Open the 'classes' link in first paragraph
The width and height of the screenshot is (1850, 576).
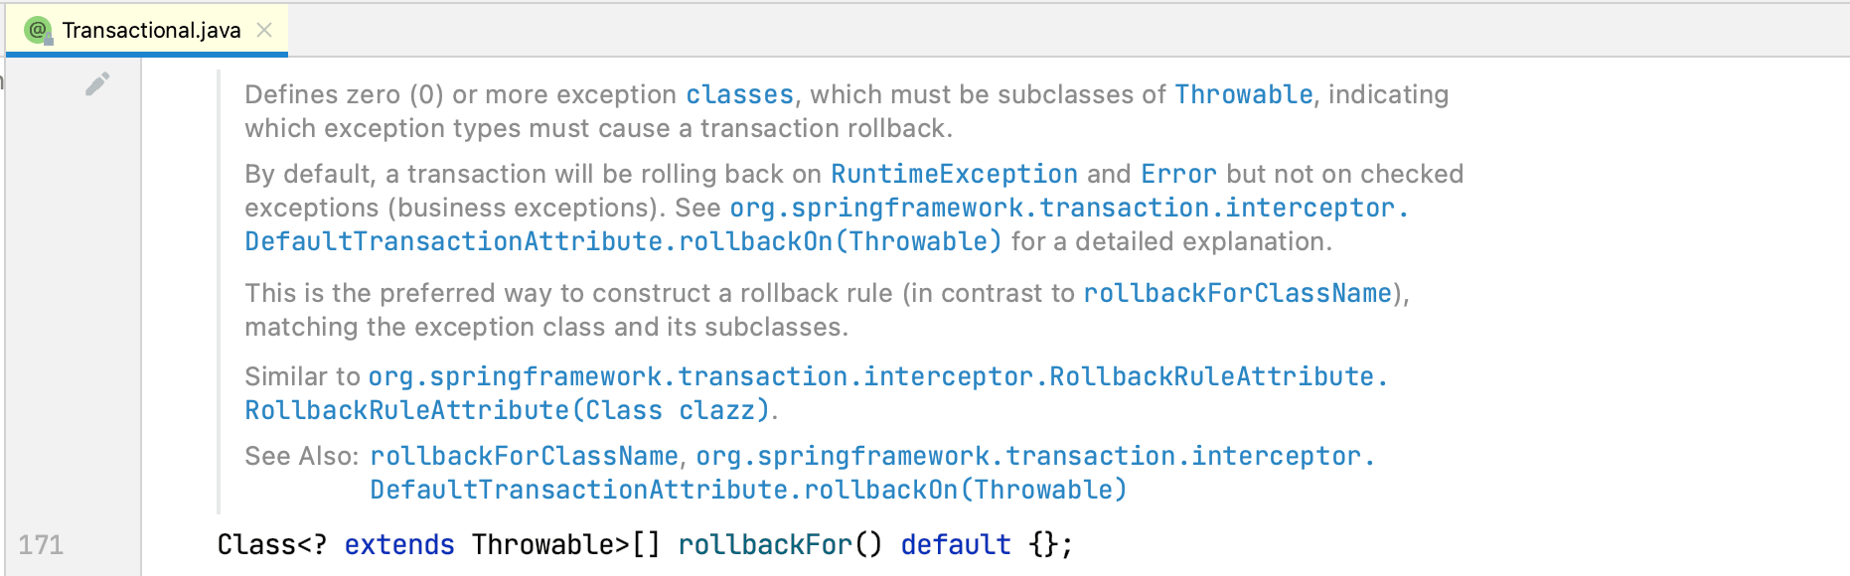[x=739, y=94]
